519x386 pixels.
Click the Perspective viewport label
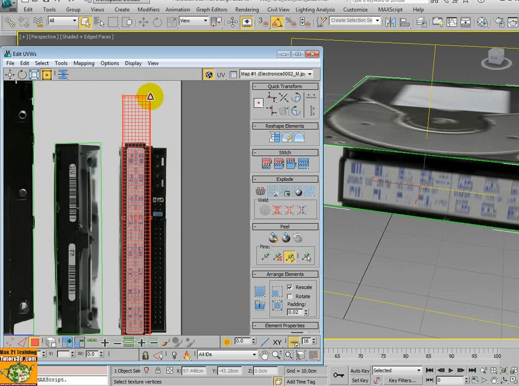point(43,37)
